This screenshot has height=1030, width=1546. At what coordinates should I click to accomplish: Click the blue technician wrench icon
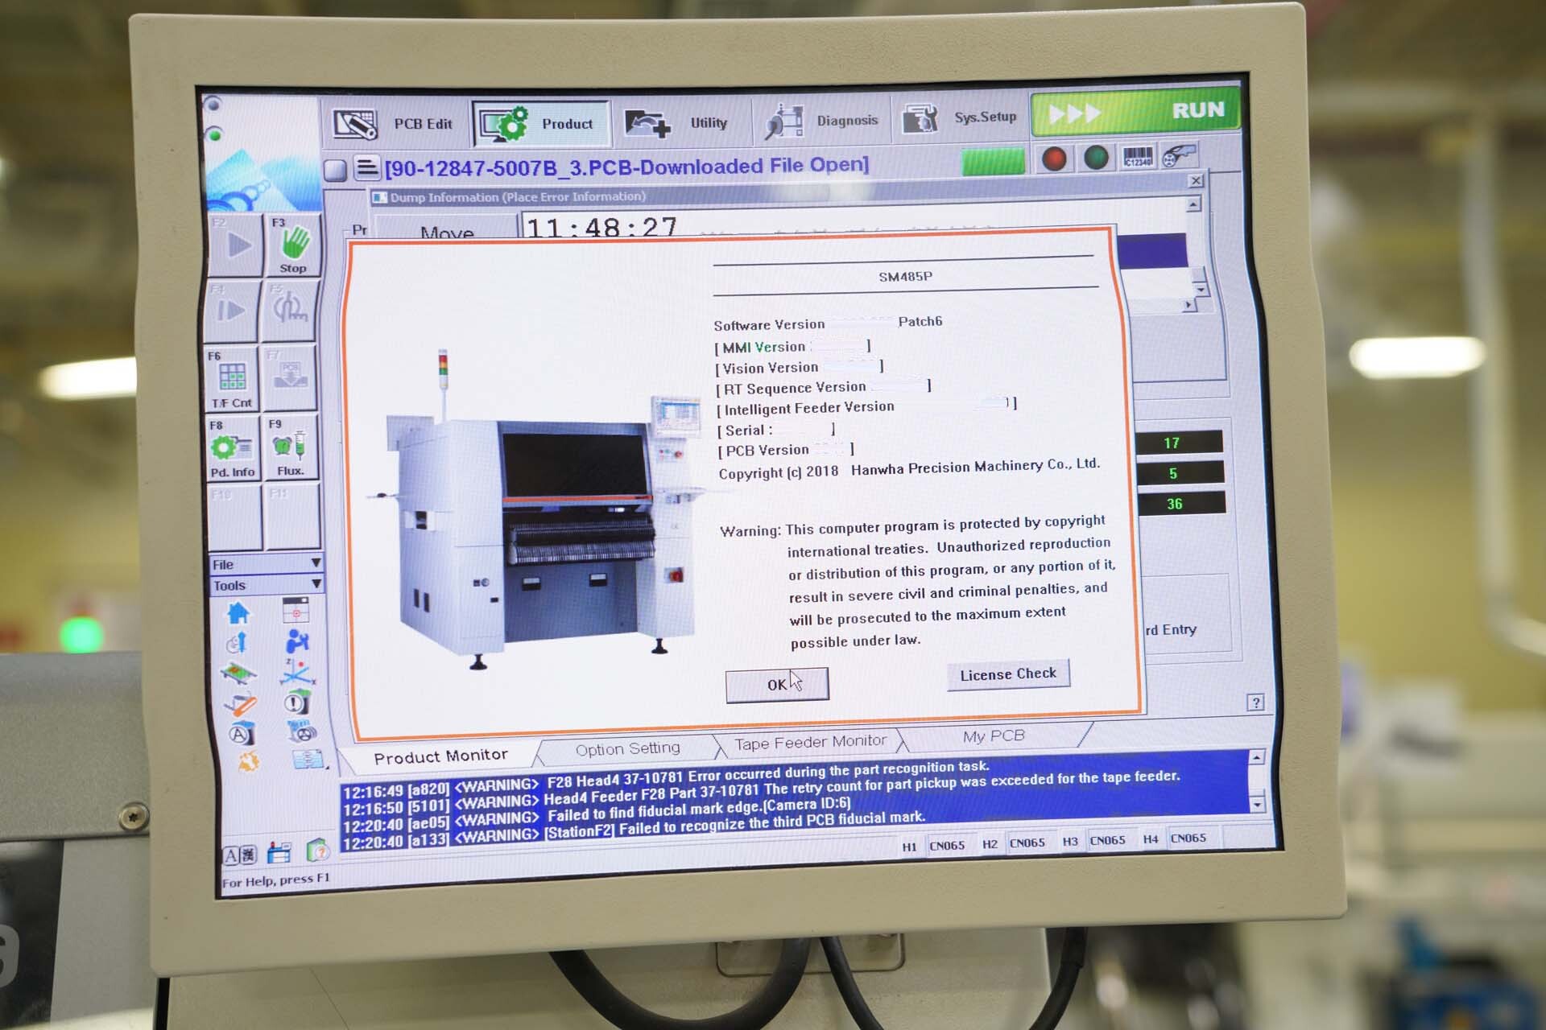tap(296, 641)
